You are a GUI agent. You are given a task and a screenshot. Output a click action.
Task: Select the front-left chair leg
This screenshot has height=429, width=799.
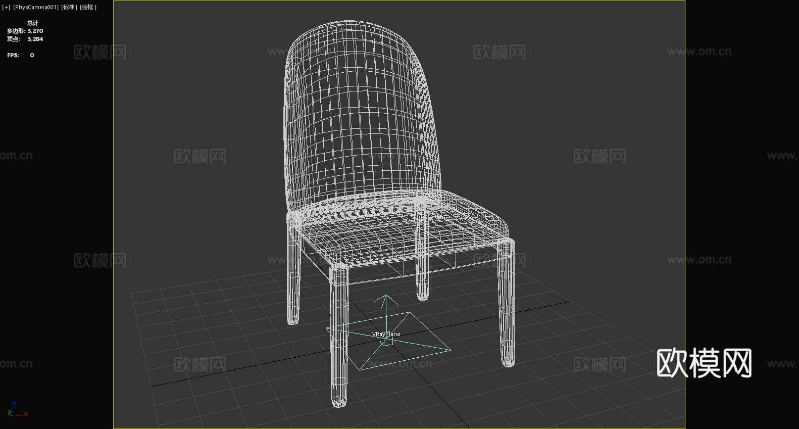coord(339,336)
